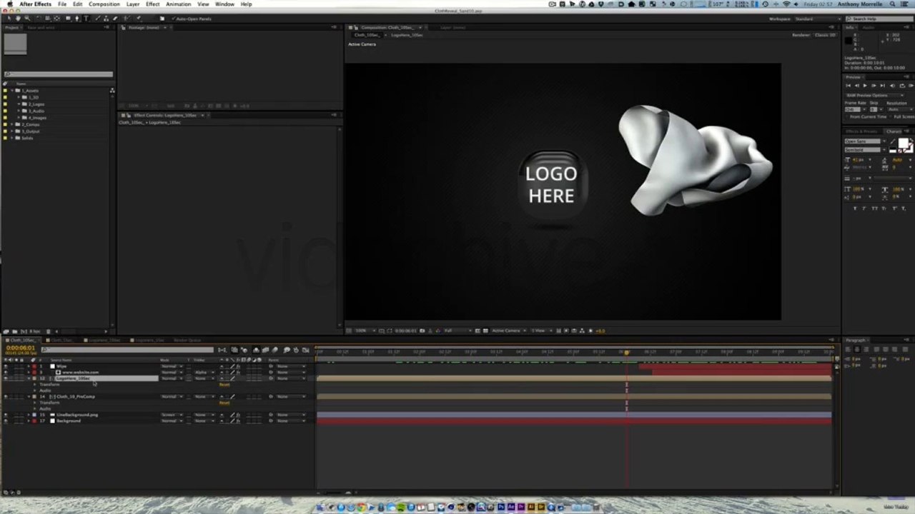Enable motion blur timeline switch
This screenshot has height=514, width=915.
pyautogui.click(x=274, y=350)
